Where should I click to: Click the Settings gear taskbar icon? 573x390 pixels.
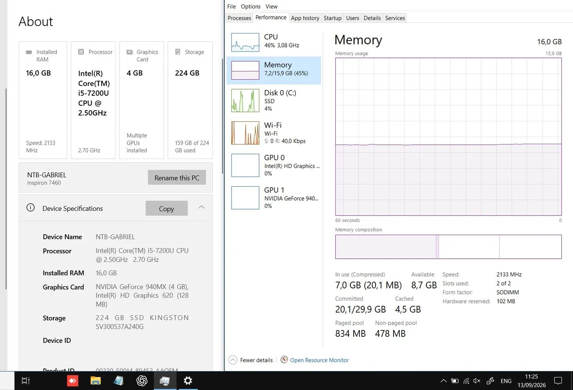(188, 381)
